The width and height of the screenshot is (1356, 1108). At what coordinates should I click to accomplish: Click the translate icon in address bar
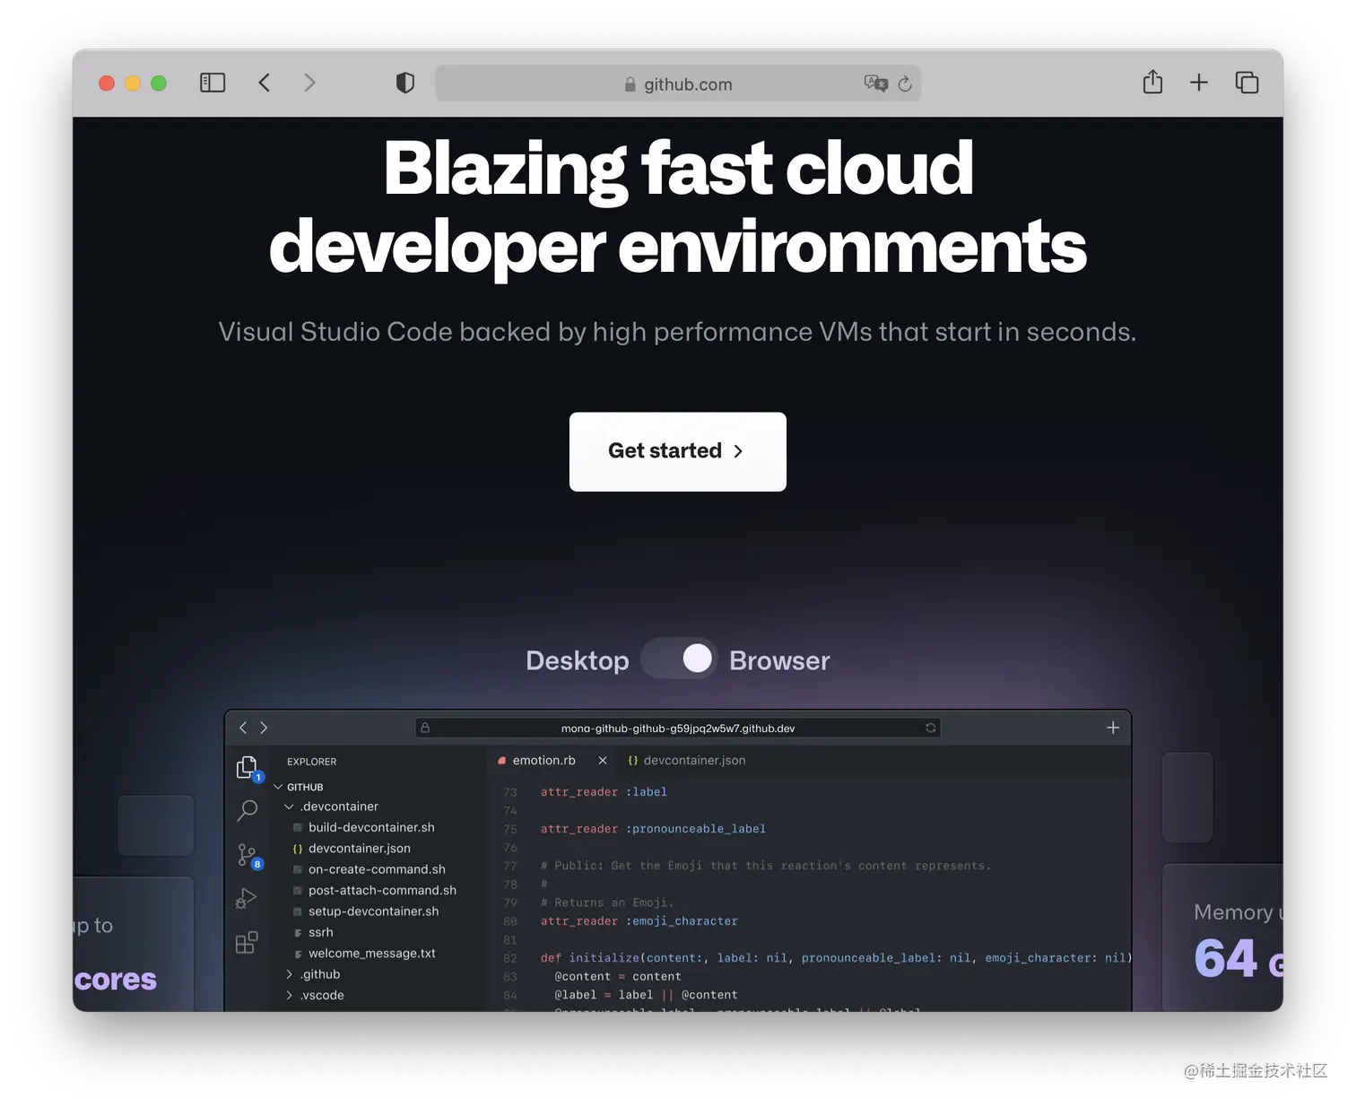[x=875, y=83]
